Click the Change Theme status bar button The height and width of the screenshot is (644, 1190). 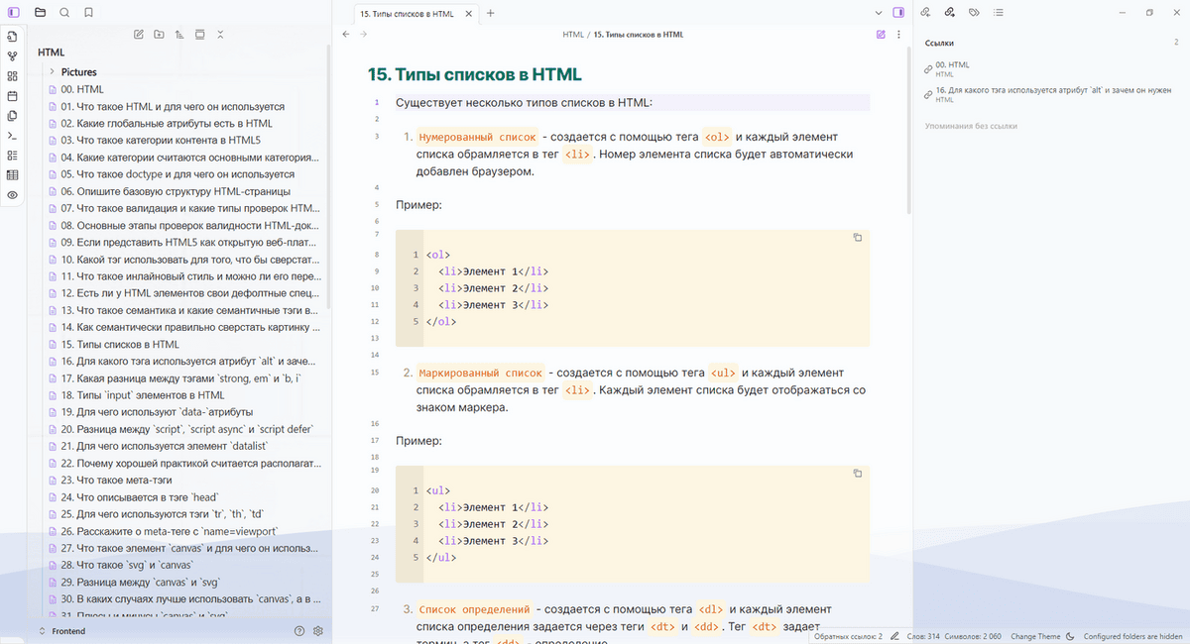(1035, 636)
